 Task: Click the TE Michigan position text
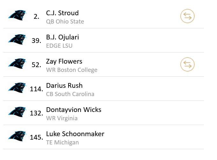pos(62,143)
